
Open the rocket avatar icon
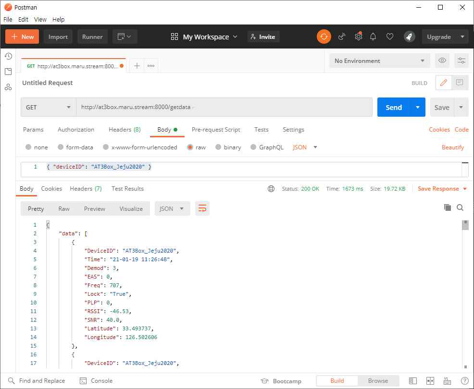click(x=409, y=37)
